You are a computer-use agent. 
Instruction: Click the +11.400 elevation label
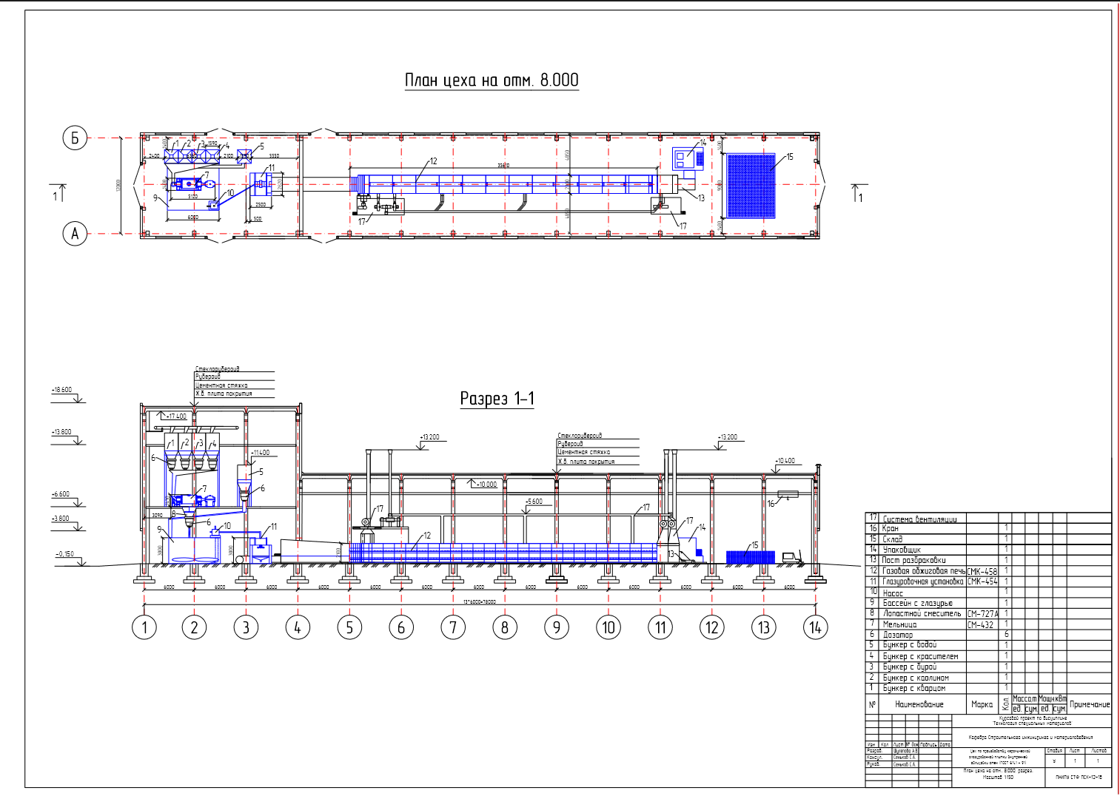tap(260, 453)
